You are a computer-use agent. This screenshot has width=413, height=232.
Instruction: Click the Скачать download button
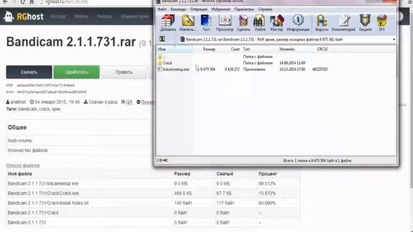click(x=29, y=72)
